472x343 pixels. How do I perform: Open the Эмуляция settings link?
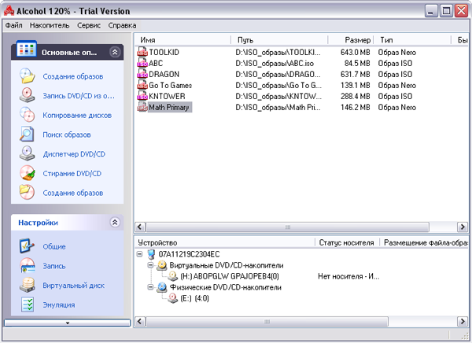click(x=59, y=305)
